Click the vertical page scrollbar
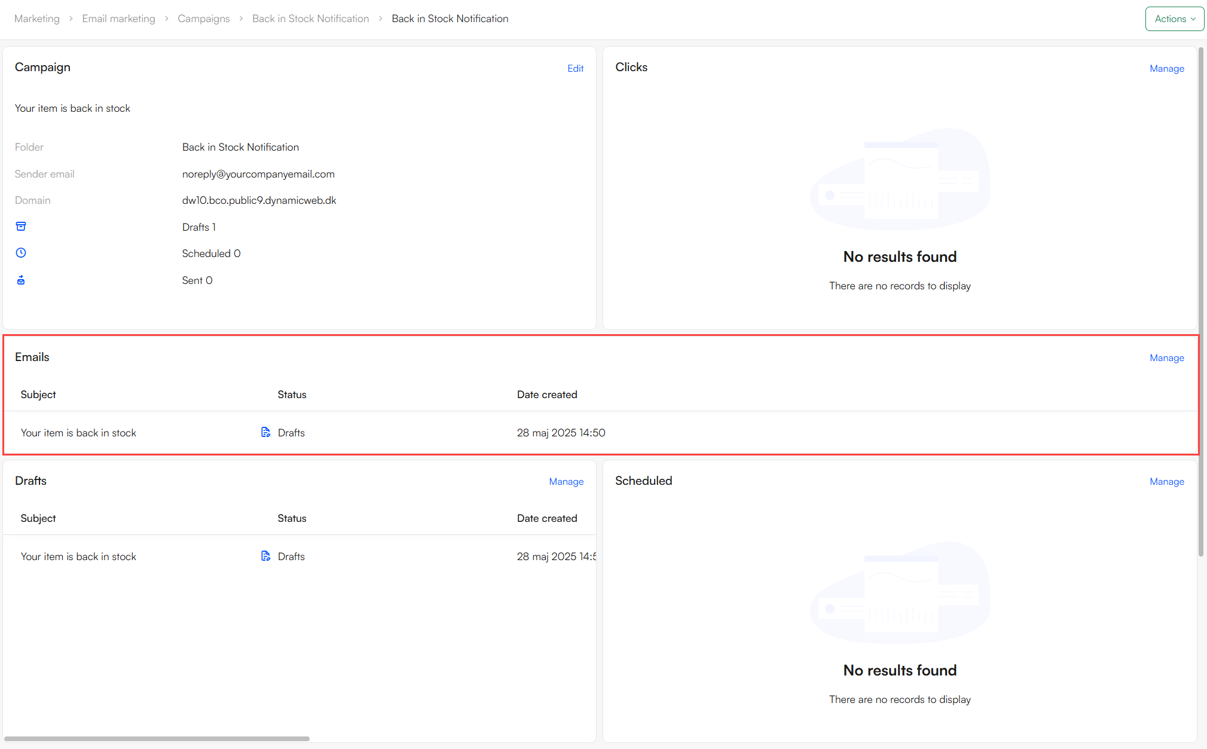1207x749 pixels. (1200, 299)
